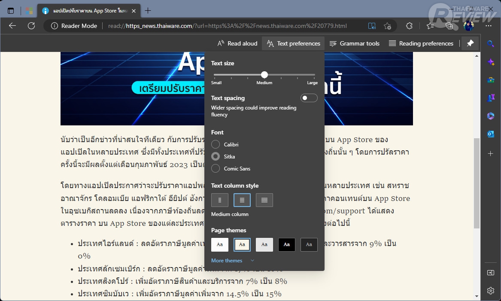This screenshot has width=501, height=301.
Task: Open the Extensions puzzle icon
Action: coord(409,26)
